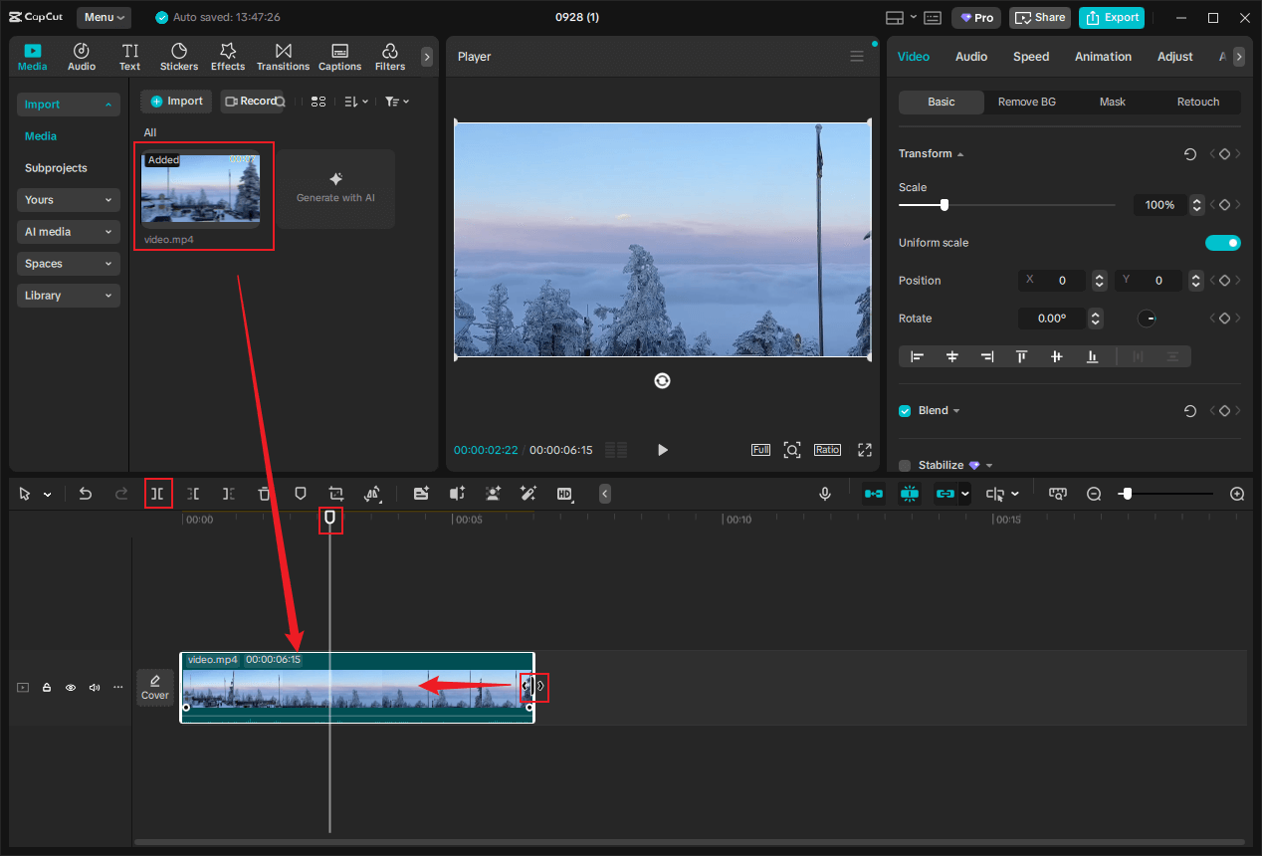Viewport: 1262px width, 856px height.
Task: Select the Mask sub-tab
Action: tap(1112, 102)
